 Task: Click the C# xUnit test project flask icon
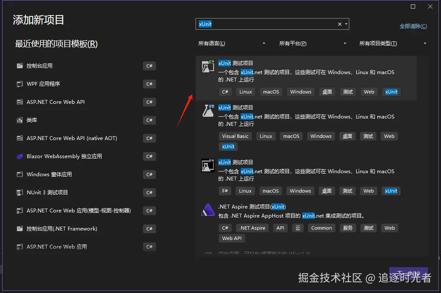click(208, 66)
